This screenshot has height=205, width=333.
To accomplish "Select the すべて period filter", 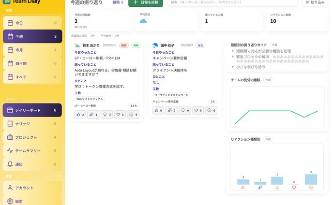I will pyautogui.click(x=32, y=77).
